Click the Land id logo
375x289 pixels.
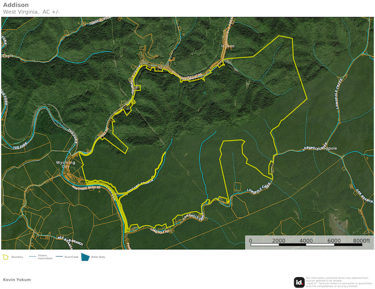click(299, 281)
